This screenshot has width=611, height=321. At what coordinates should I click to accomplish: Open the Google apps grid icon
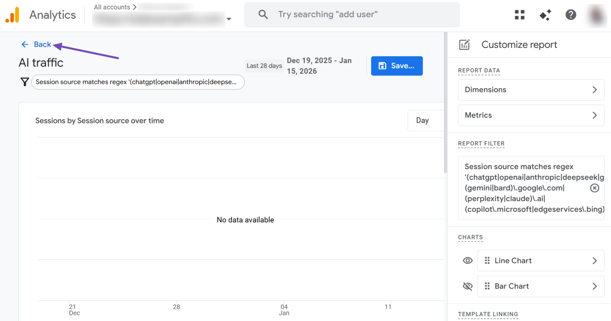point(519,15)
